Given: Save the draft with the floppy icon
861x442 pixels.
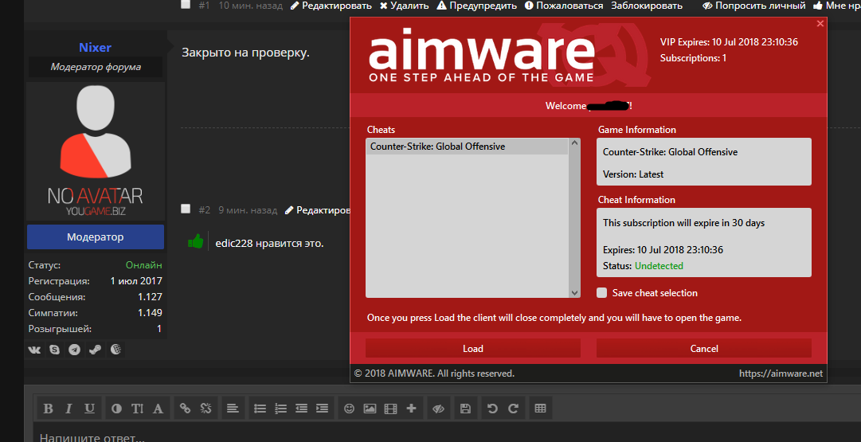Looking at the screenshot, I should [465, 409].
